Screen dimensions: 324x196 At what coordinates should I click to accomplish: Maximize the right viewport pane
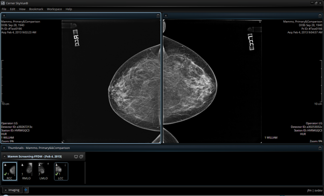pos(319,16)
